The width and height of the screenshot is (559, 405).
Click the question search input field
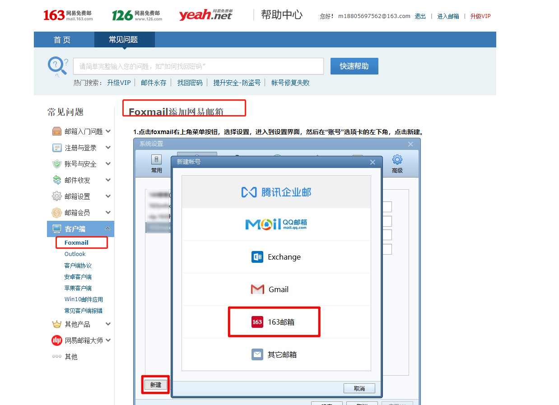(x=198, y=66)
